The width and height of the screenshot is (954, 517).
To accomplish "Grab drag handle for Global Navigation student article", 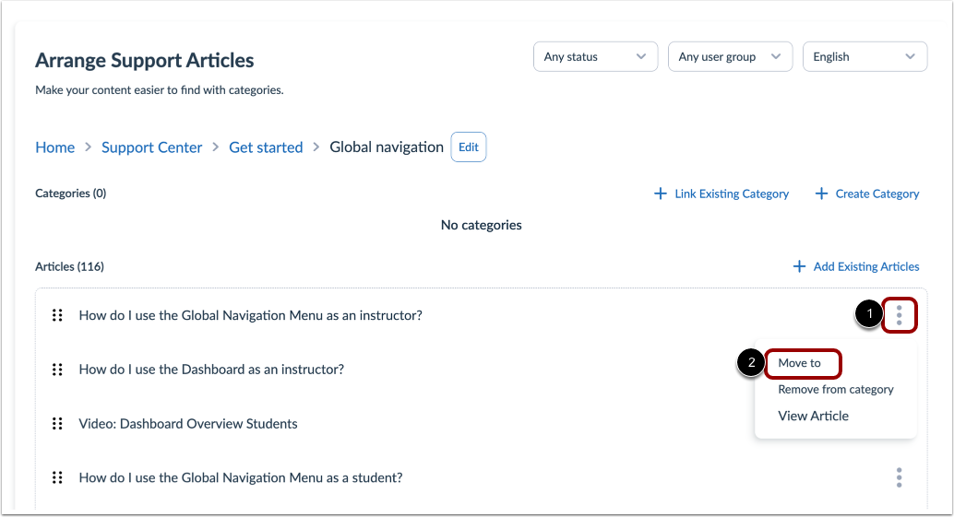I will tap(57, 477).
